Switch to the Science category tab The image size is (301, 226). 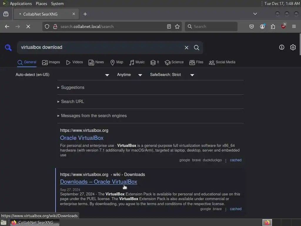click(174, 62)
